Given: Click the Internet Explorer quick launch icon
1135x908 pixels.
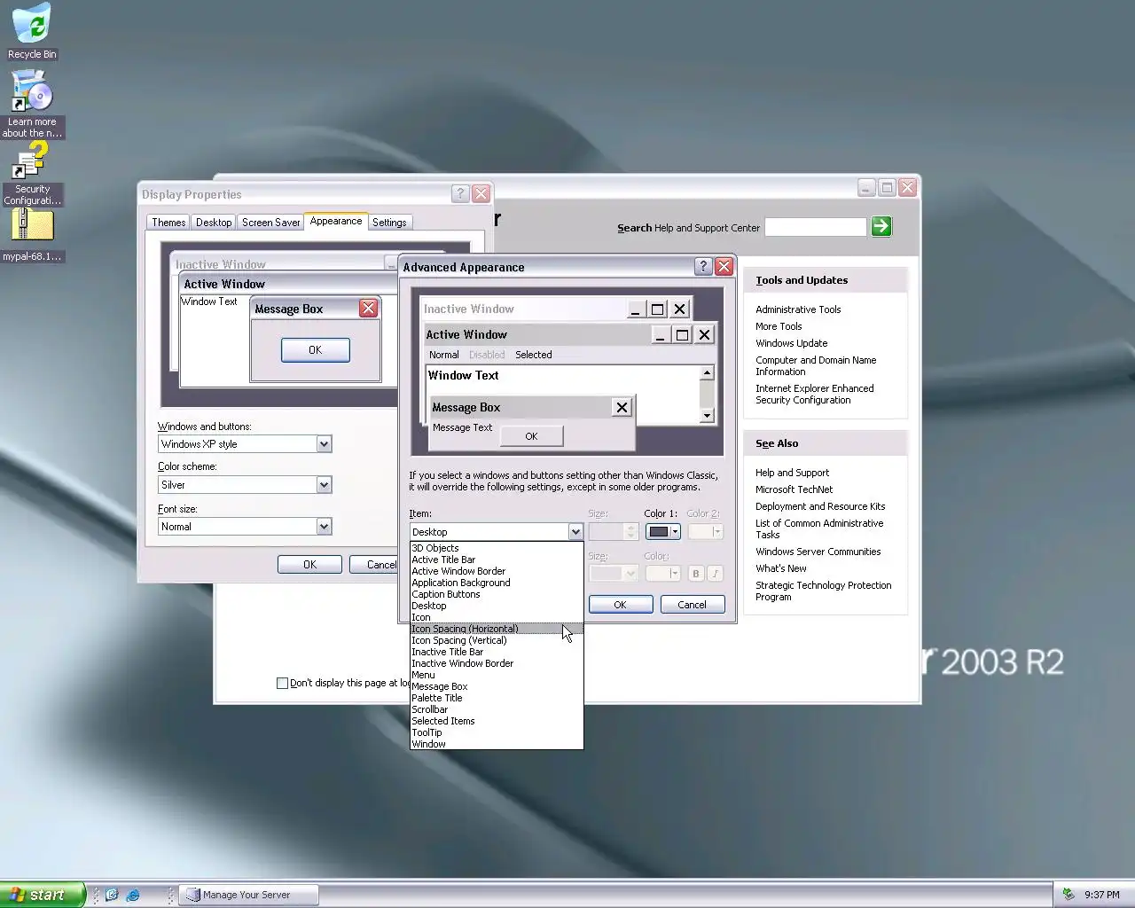Looking at the screenshot, I should (133, 895).
